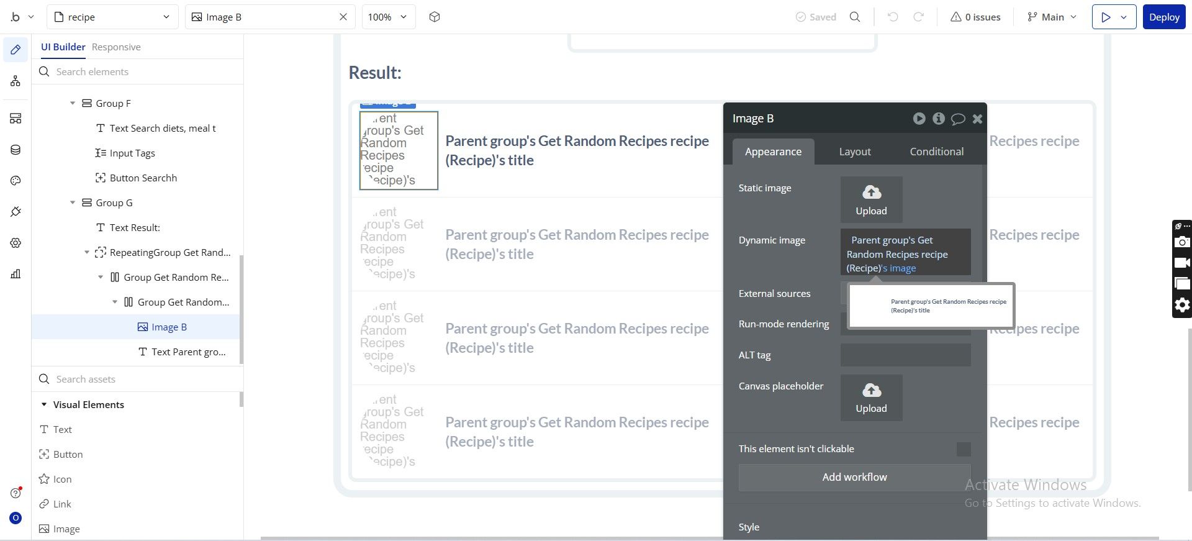This screenshot has height=541, width=1192.
Task: Toggle 'This element isn't clickable' checkbox
Action: coord(964,449)
